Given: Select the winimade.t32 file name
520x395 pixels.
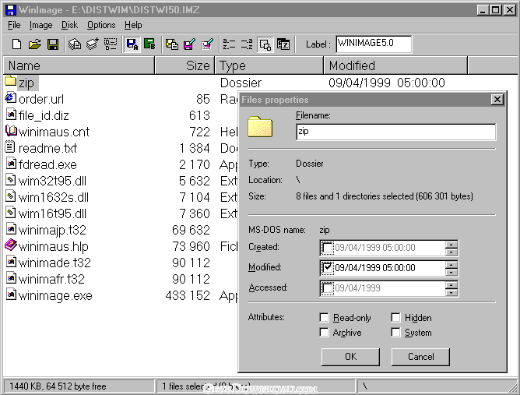Looking at the screenshot, I should [54, 263].
